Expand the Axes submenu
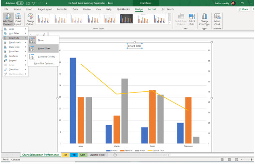255x164 pixels. (15, 29)
